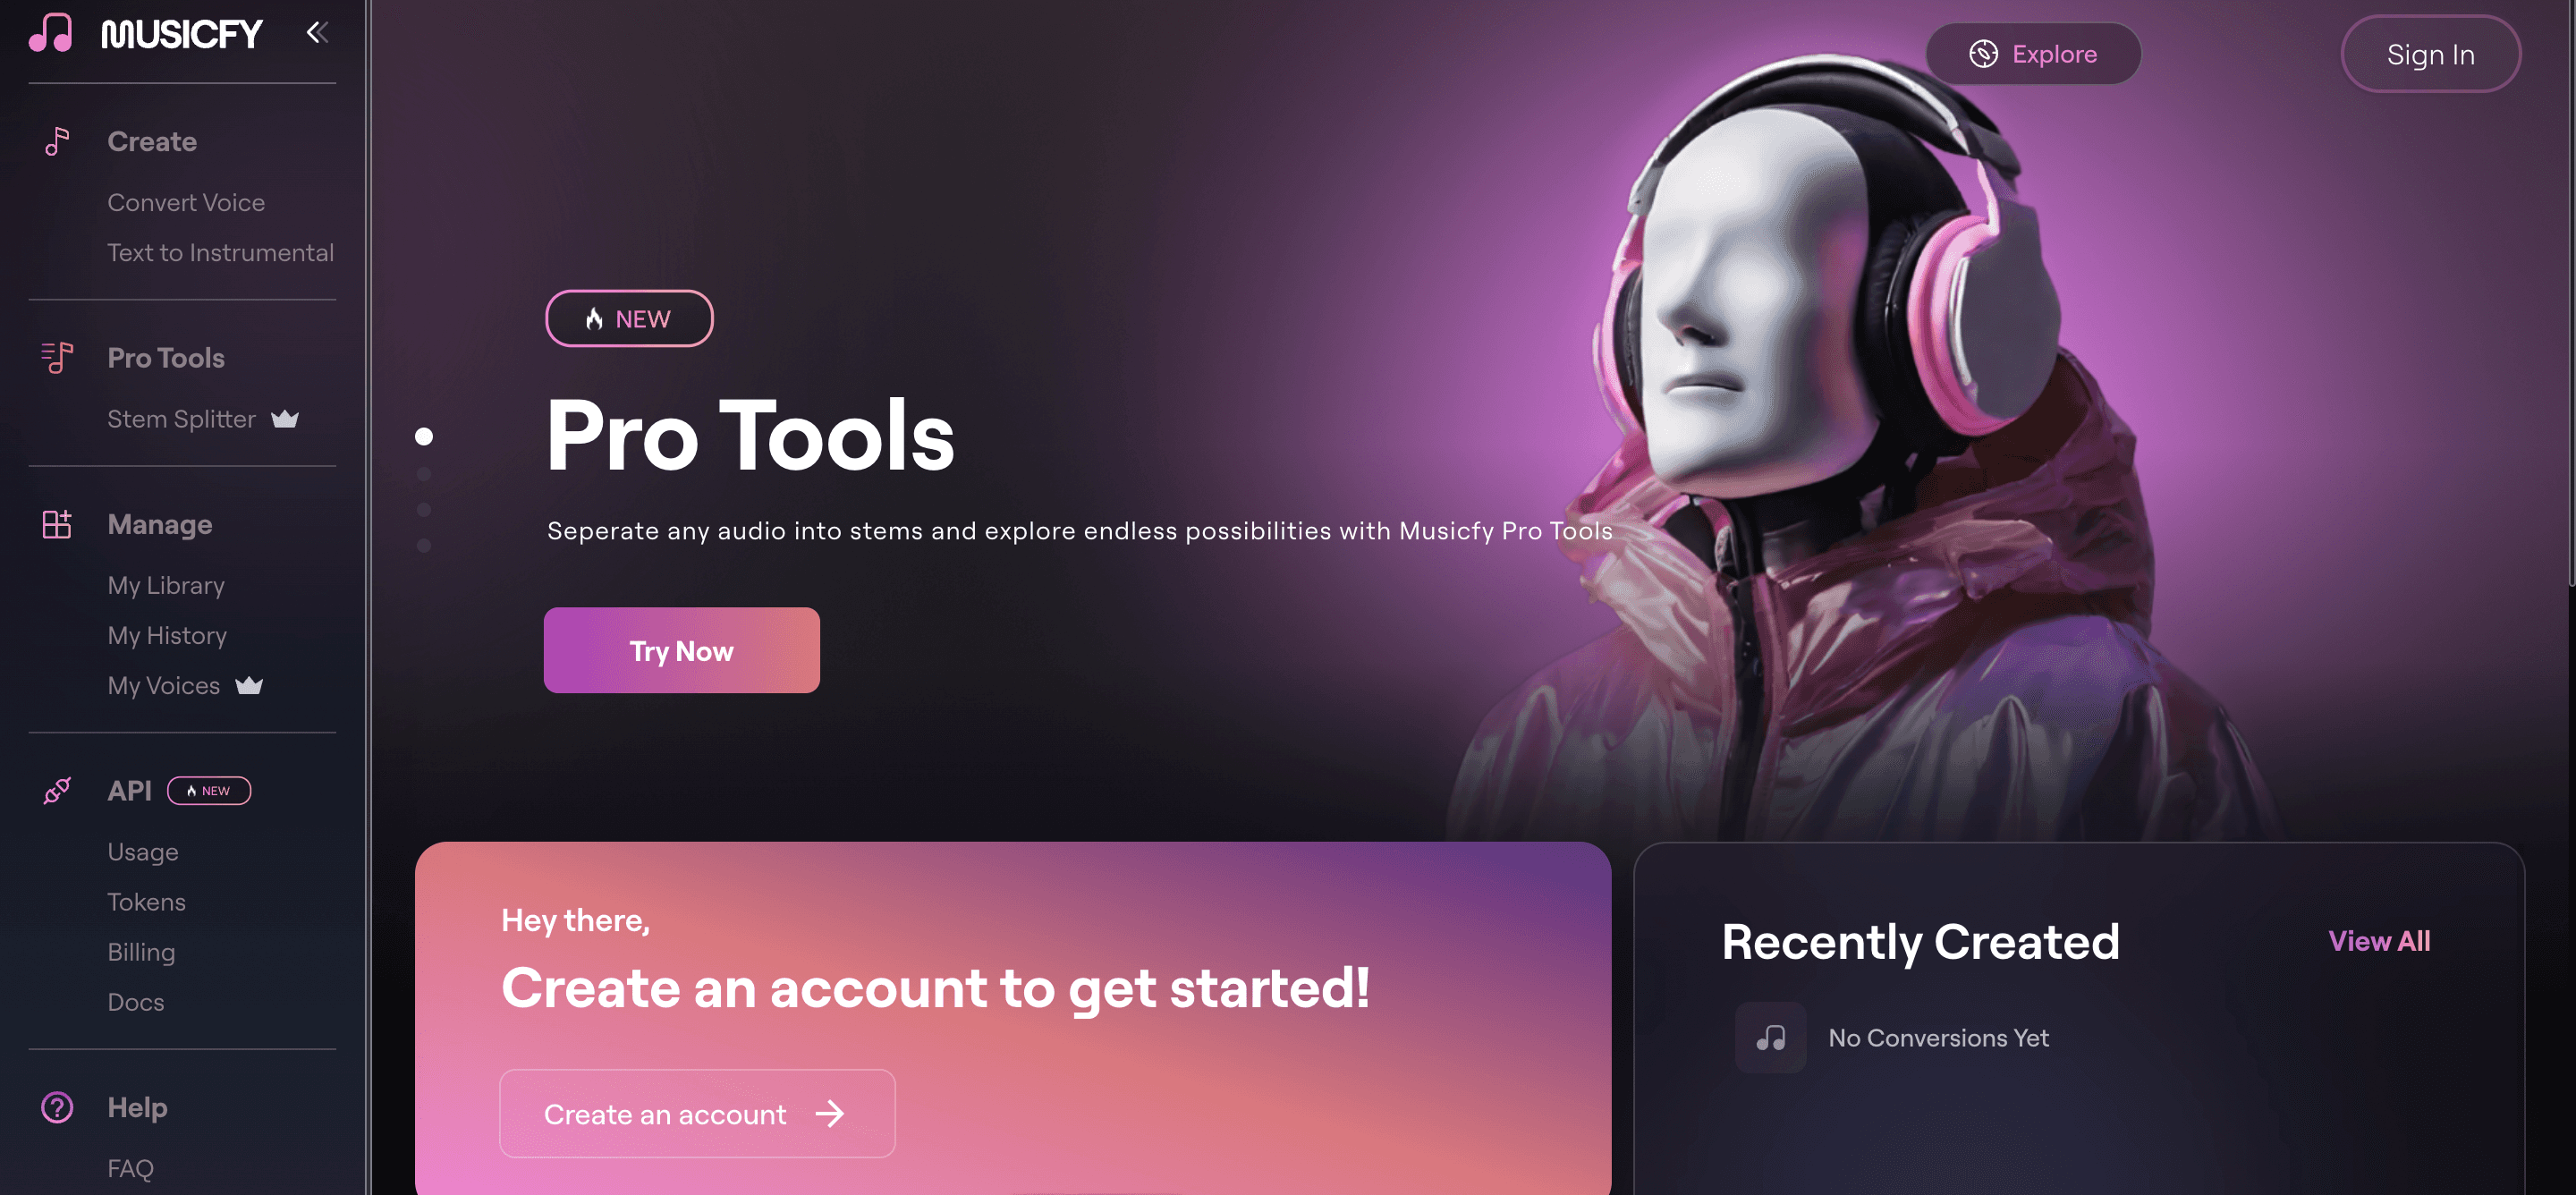Toggle the NEW flame badge on Pro Tools
Viewport: 2576px width, 1195px height.
[629, 318]
